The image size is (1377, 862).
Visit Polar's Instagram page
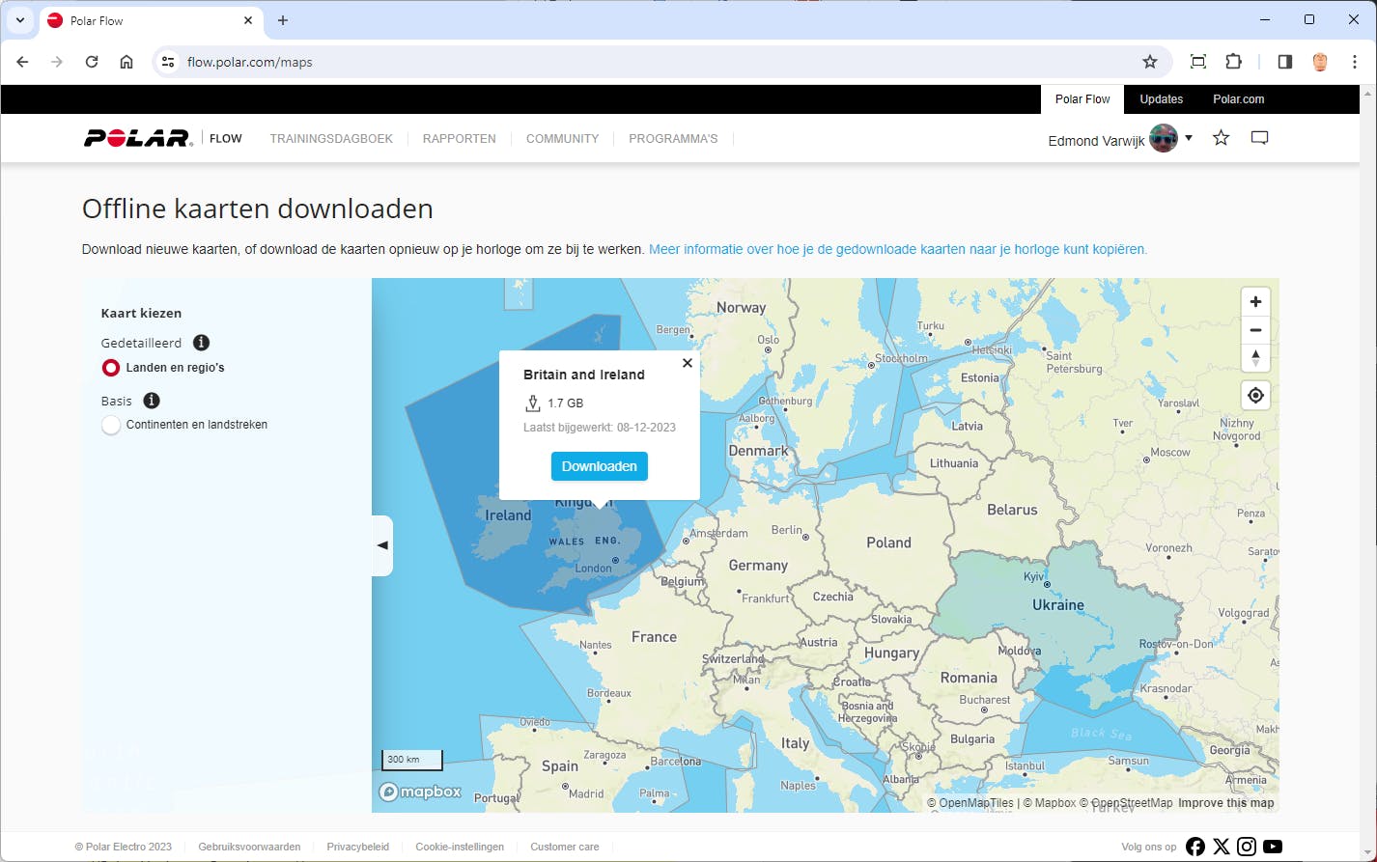pyautogui.click(x=1247, y=847)
